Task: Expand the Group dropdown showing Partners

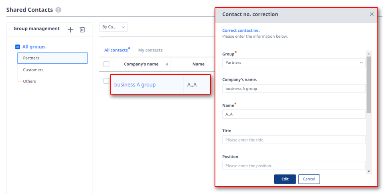Action: (294, 63)
